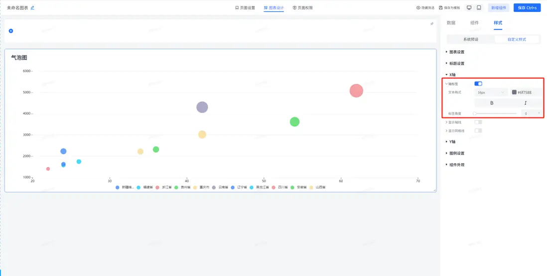Image resolution: width=547 pixels, height=276 pixels.
Task: Click the purple bubble near 4000
Action: (202, 107)
